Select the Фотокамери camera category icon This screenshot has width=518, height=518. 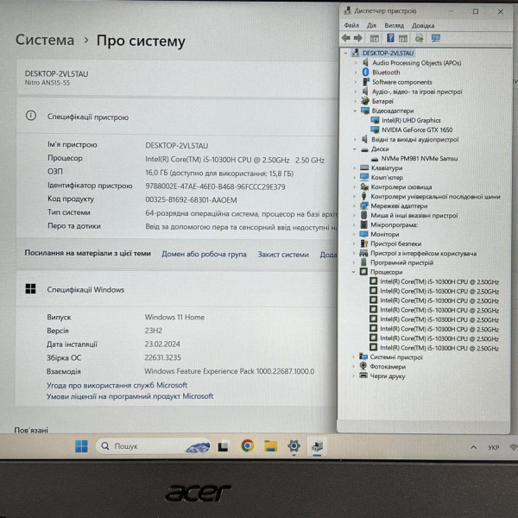click(363, 366)
